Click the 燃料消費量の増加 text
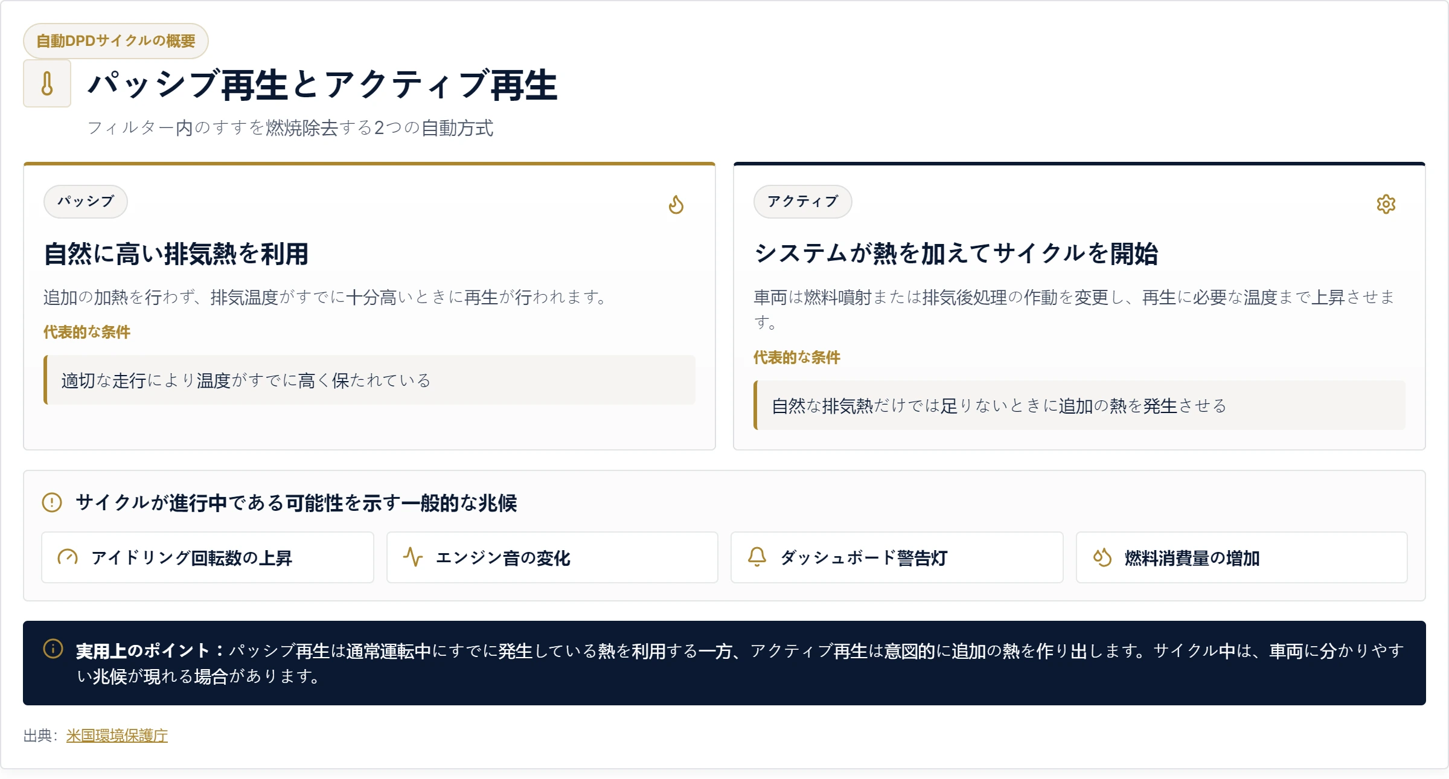Screen dimensions: 1449x779 click(1192, 557)
